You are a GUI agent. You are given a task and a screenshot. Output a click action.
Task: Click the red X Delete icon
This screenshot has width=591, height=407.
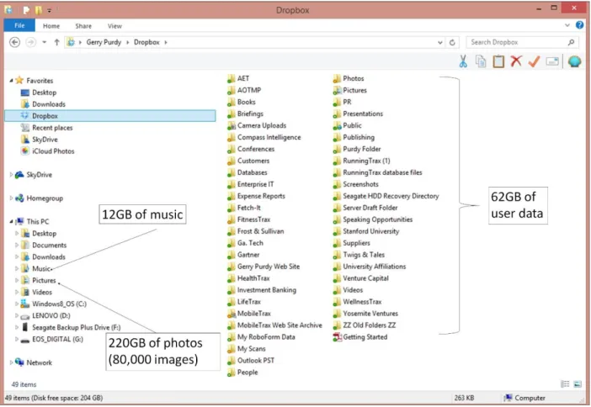click(x=516, y=61)
